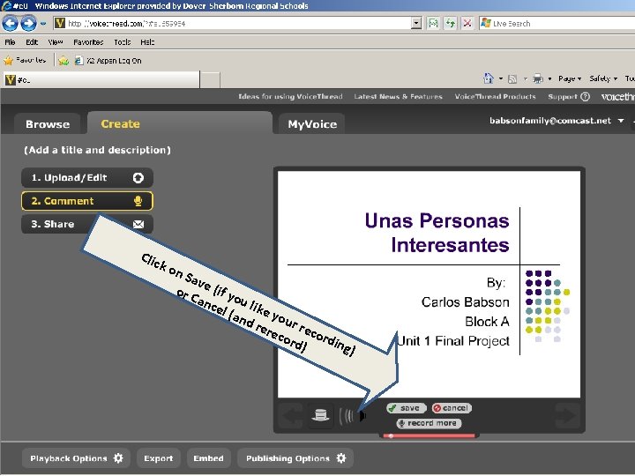Click the Print icon

click(x=538, y=79)
